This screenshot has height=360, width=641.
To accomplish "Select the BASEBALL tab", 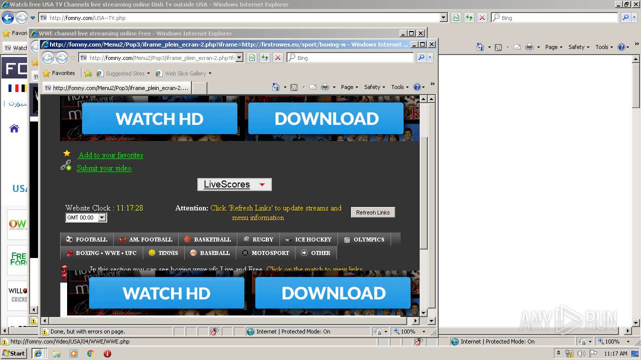I will 210,253.
